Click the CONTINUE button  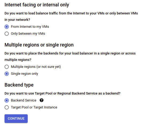pyautogui.click(x=16, y=119)
